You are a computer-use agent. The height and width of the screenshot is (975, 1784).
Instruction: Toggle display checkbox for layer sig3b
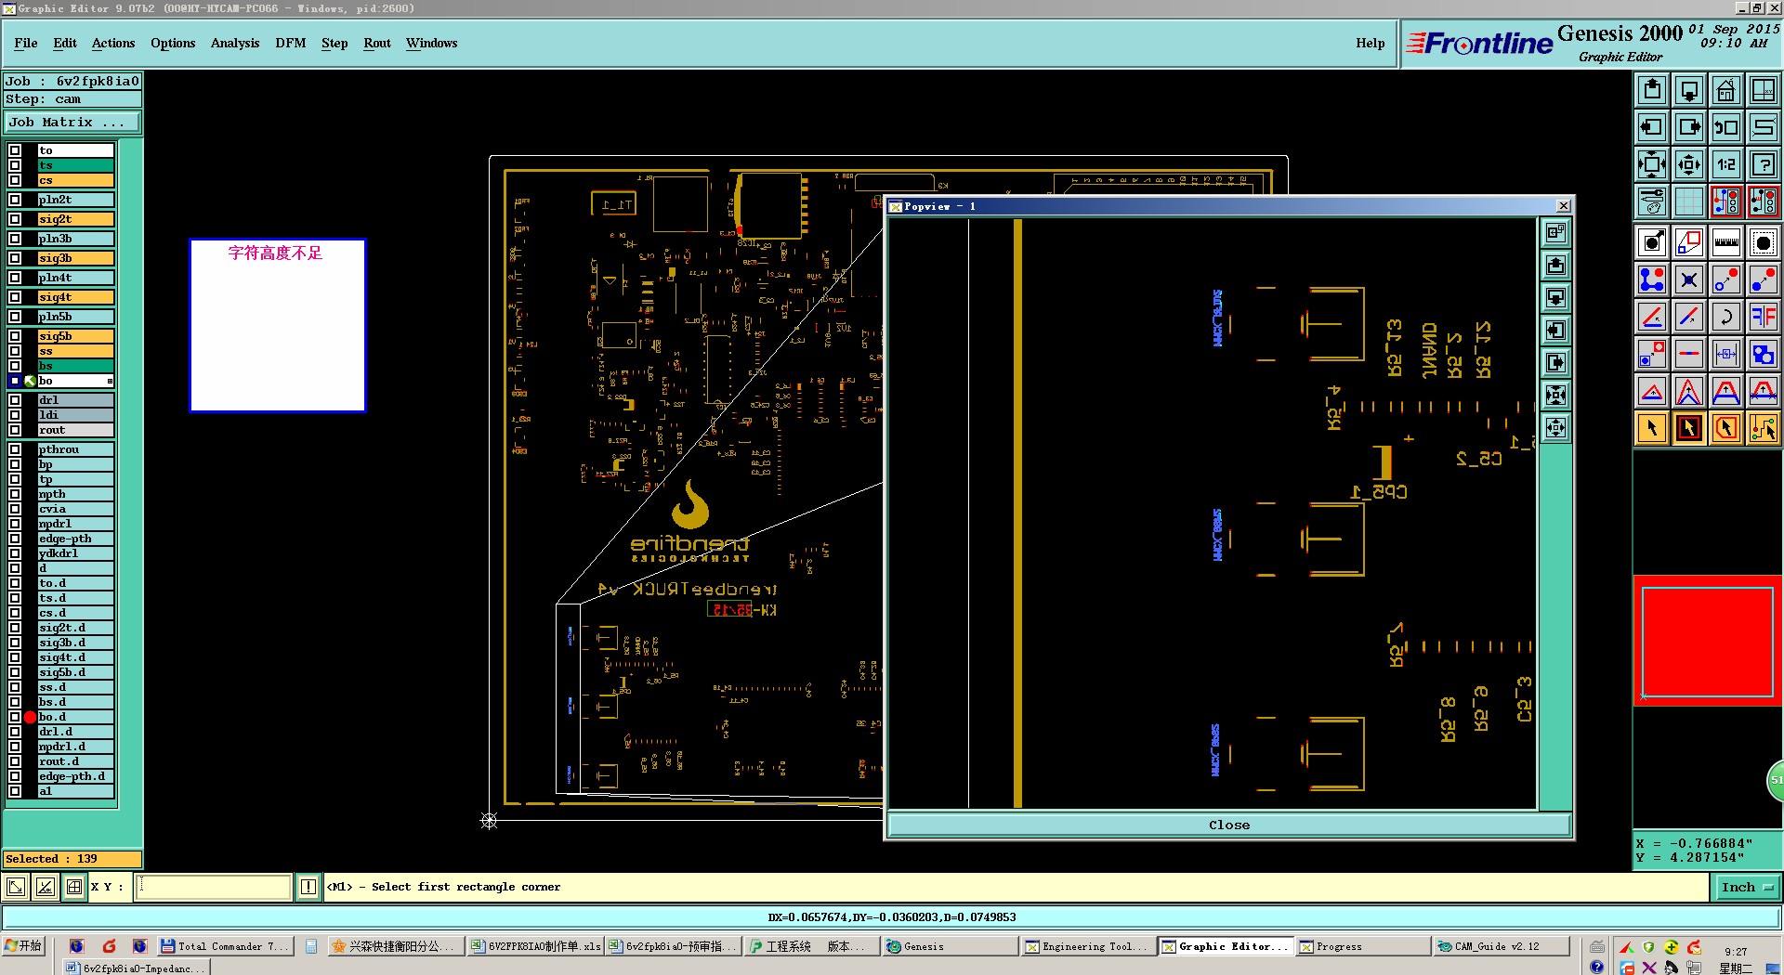15,258
